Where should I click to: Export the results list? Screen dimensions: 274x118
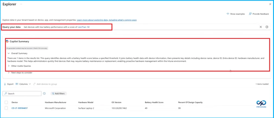pos(9,84)
